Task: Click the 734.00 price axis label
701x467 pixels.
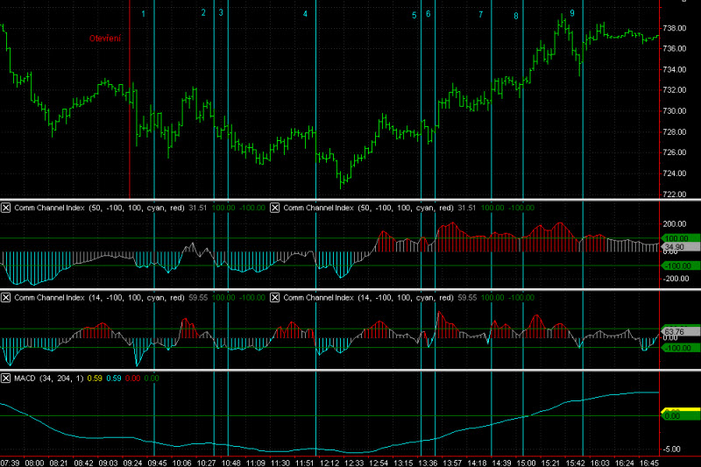Action: tap(674, 69)
